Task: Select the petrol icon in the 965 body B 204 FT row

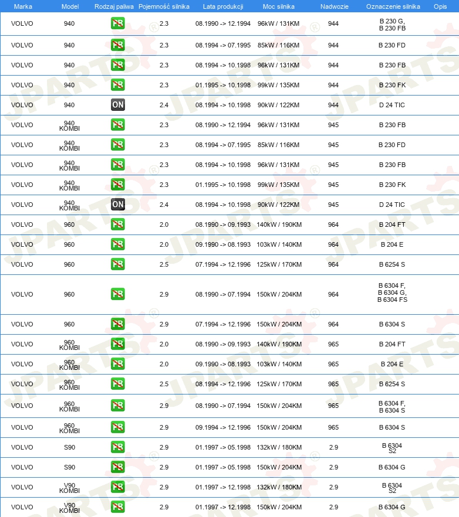Action: click(x=118, y=344)
